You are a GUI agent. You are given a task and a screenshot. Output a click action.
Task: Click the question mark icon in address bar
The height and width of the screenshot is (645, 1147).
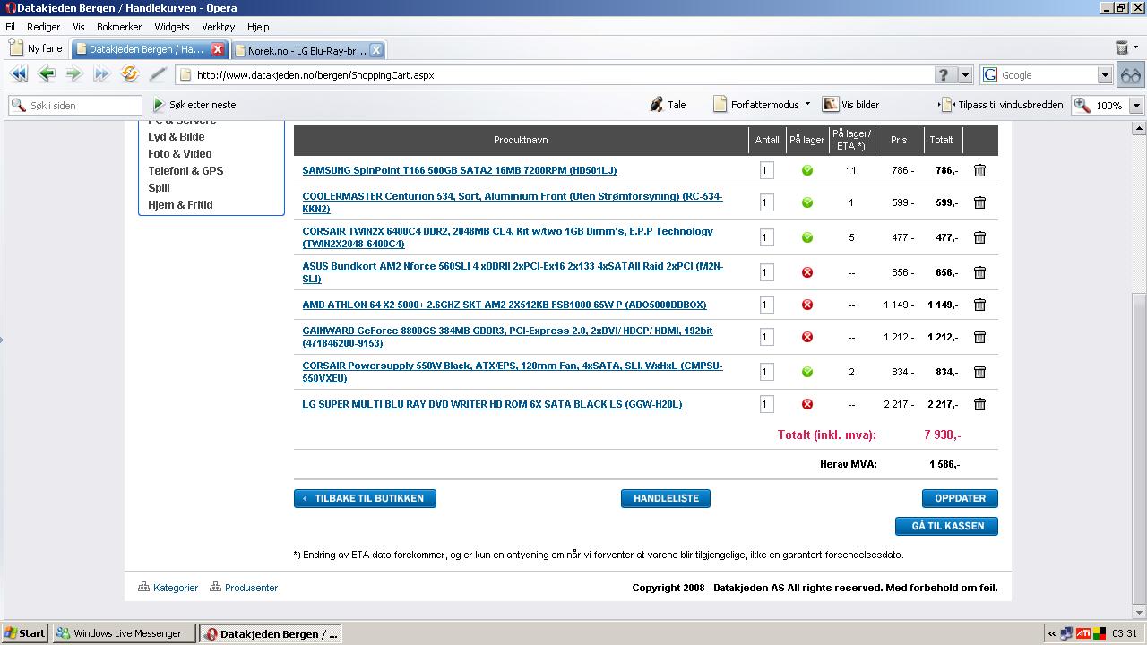(943, 75)
